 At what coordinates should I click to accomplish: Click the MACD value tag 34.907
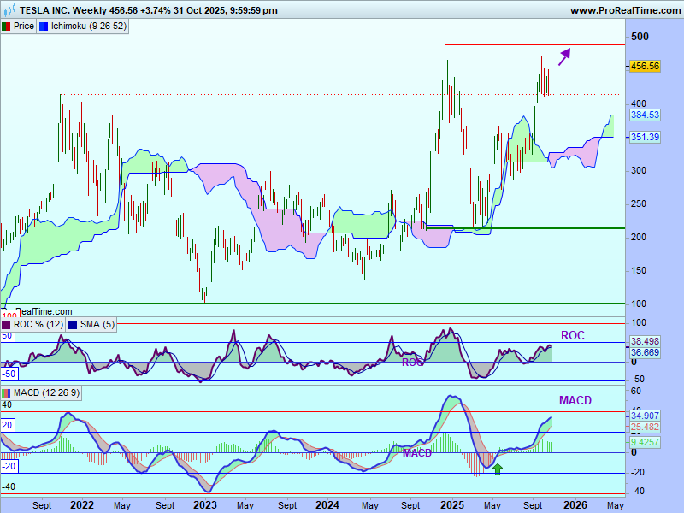coord(644,416)
